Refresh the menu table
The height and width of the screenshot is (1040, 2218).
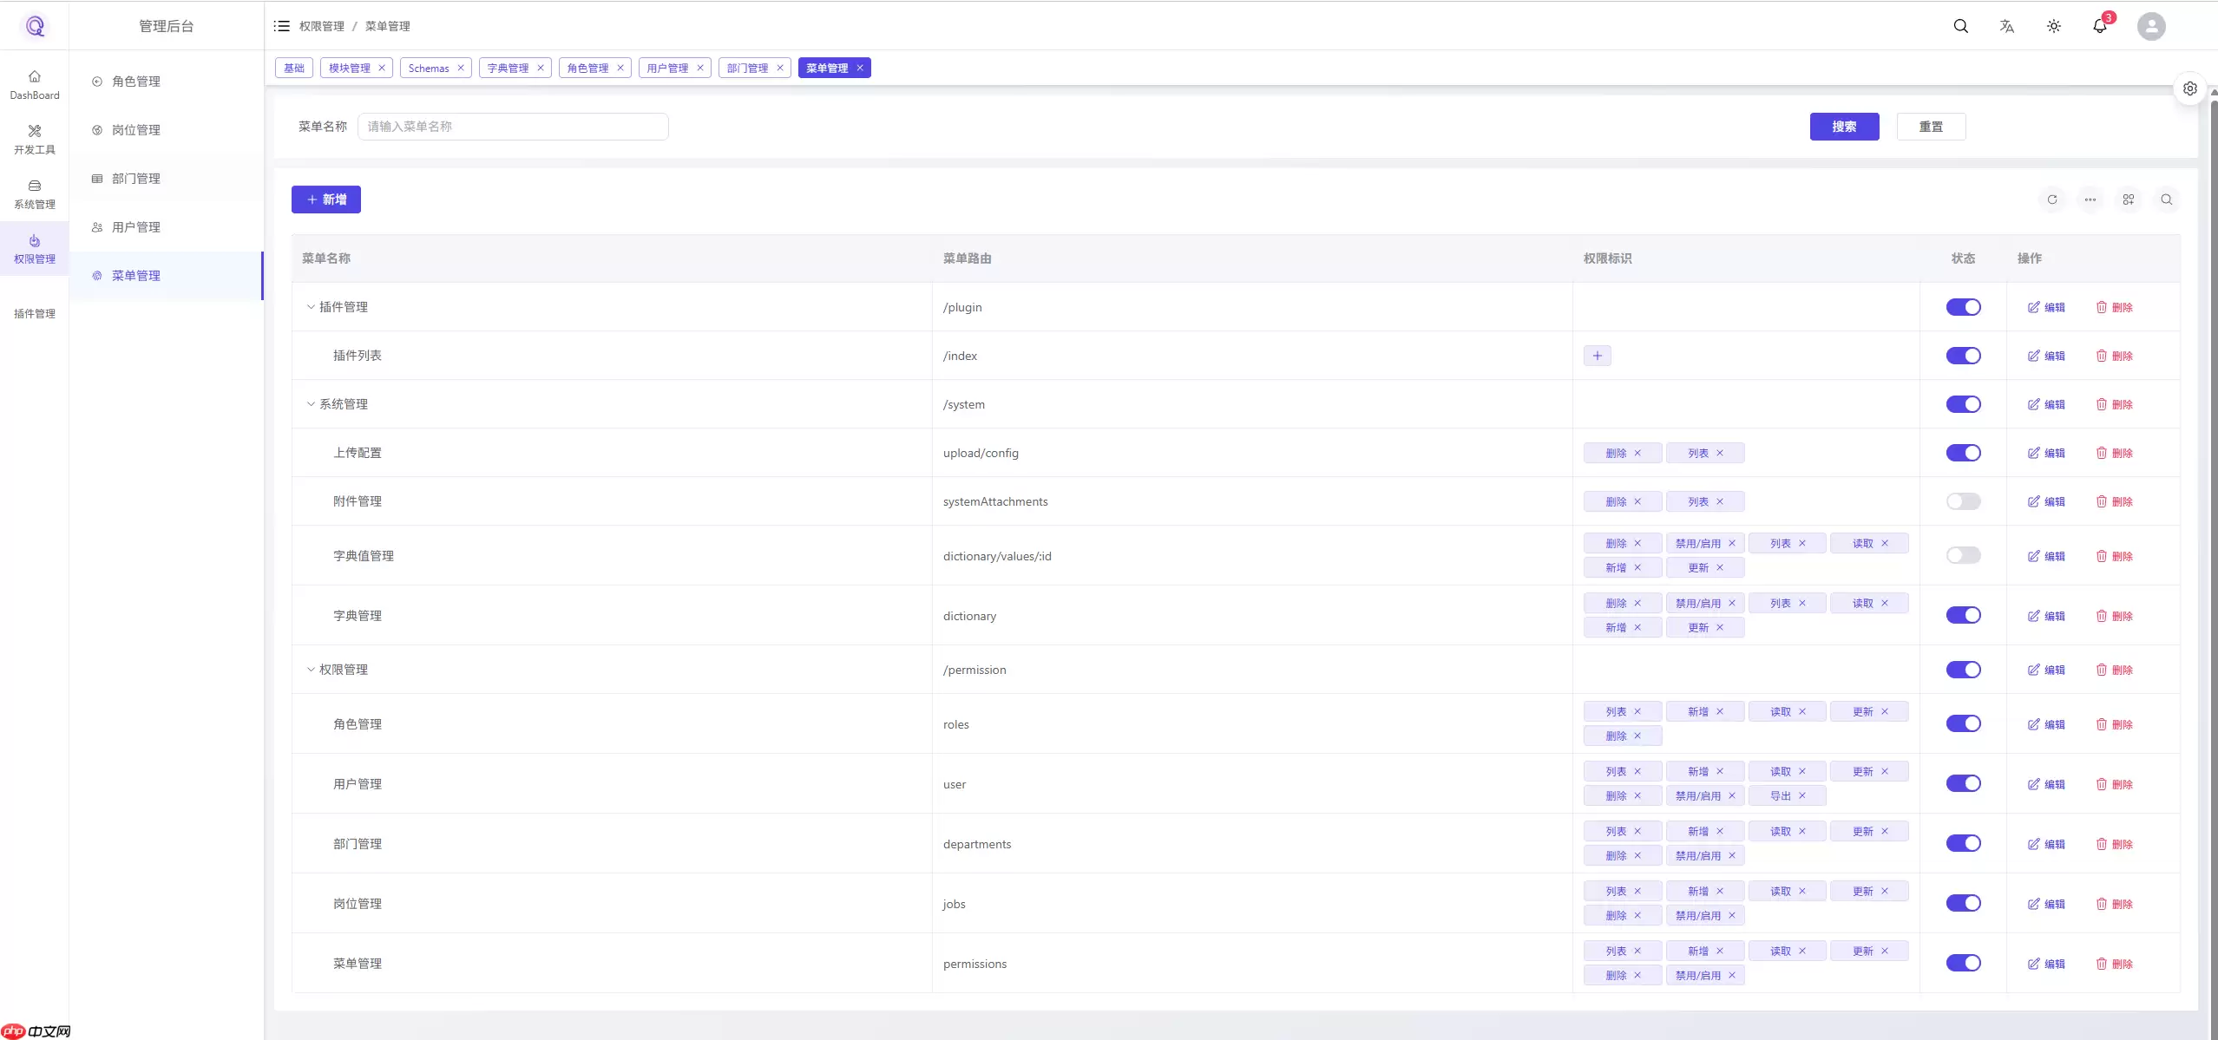click(2052, 199)
